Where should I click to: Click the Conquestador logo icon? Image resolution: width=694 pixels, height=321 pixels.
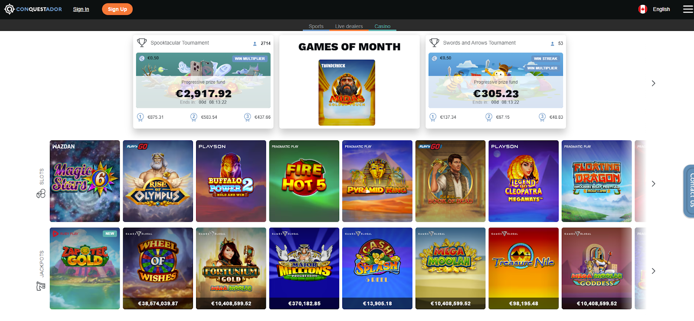(10, 9)
